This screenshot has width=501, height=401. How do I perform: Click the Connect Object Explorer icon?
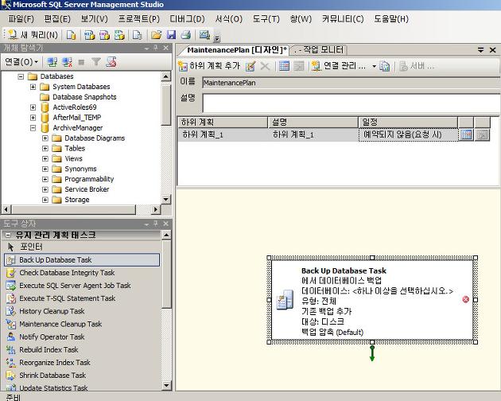pos(52,61)
